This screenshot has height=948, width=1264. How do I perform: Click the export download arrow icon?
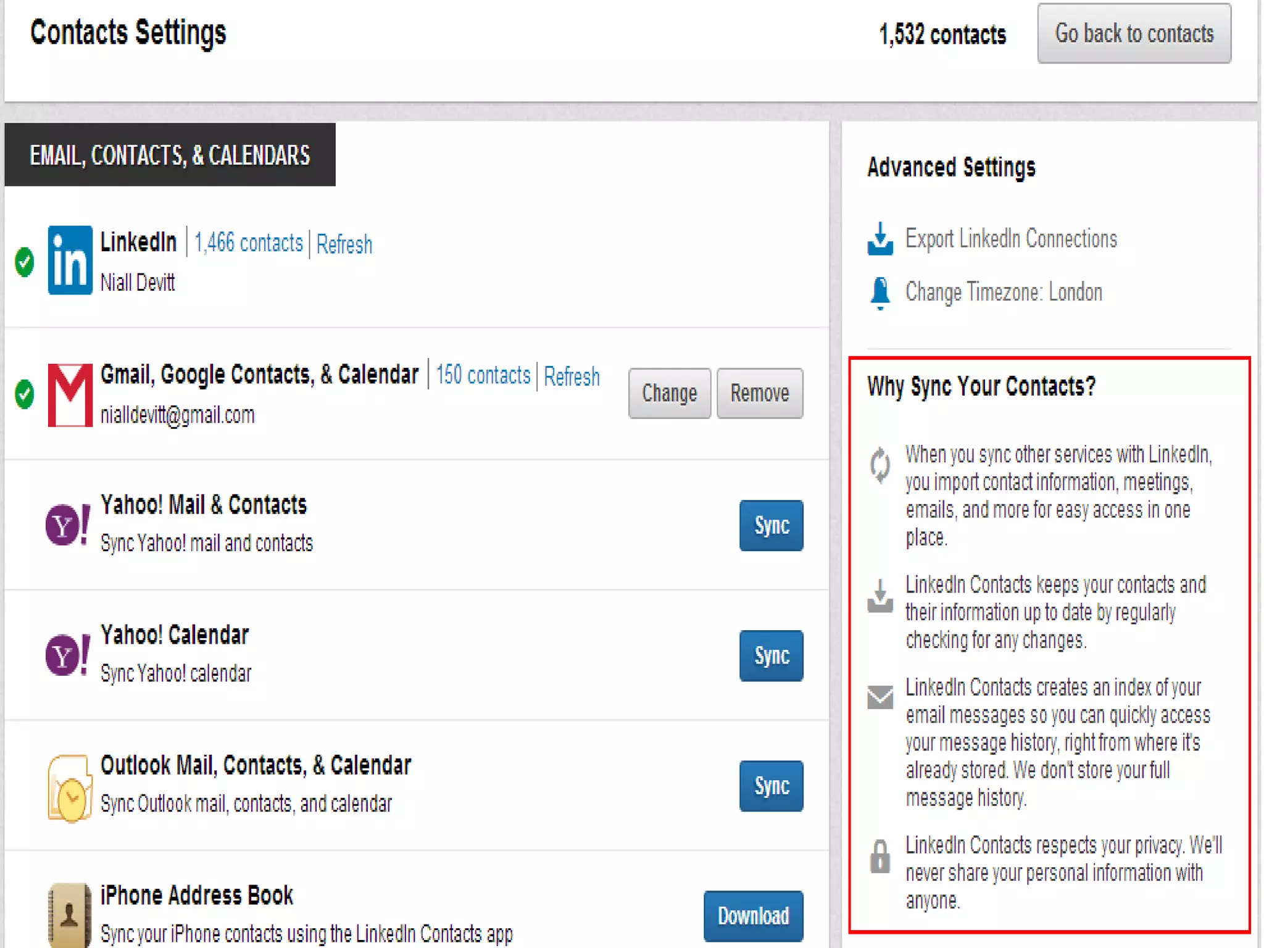coord(880,239)
